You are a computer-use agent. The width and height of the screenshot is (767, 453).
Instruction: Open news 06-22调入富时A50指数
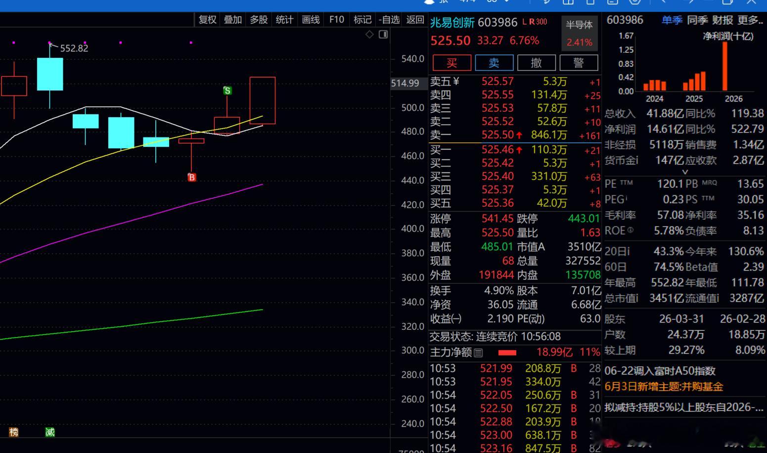coord(660,371)
